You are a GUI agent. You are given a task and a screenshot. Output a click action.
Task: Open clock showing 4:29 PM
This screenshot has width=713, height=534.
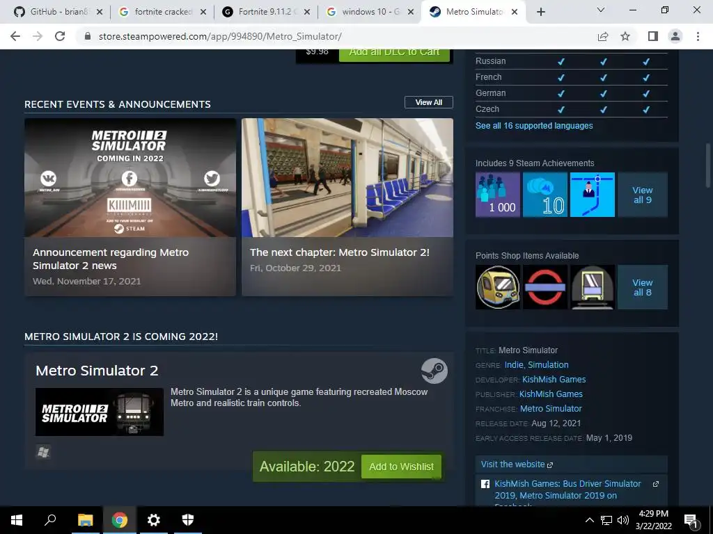[653, 520]
